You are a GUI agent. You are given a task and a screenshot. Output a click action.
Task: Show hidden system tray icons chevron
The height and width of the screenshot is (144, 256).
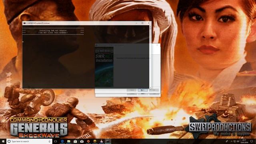(x=231, y=141)
